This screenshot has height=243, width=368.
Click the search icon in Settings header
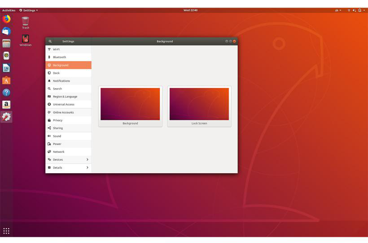(50, 41)
